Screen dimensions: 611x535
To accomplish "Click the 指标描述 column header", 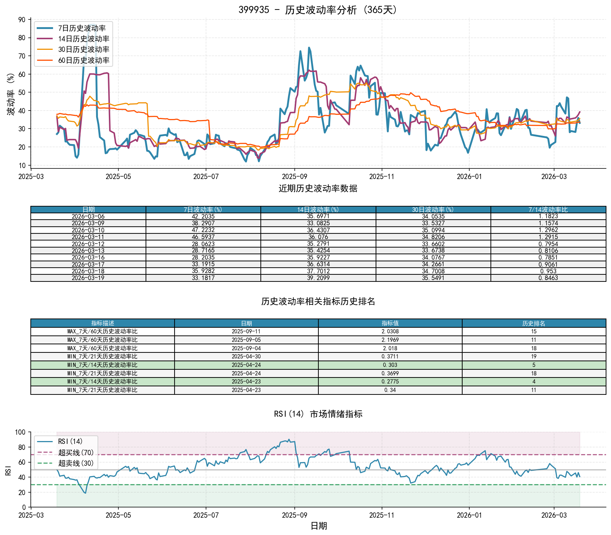I will click(x=102, y=323).
